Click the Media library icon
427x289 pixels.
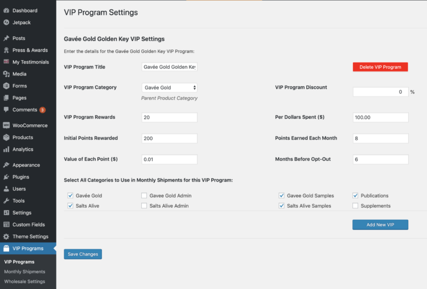coord(6,74)
